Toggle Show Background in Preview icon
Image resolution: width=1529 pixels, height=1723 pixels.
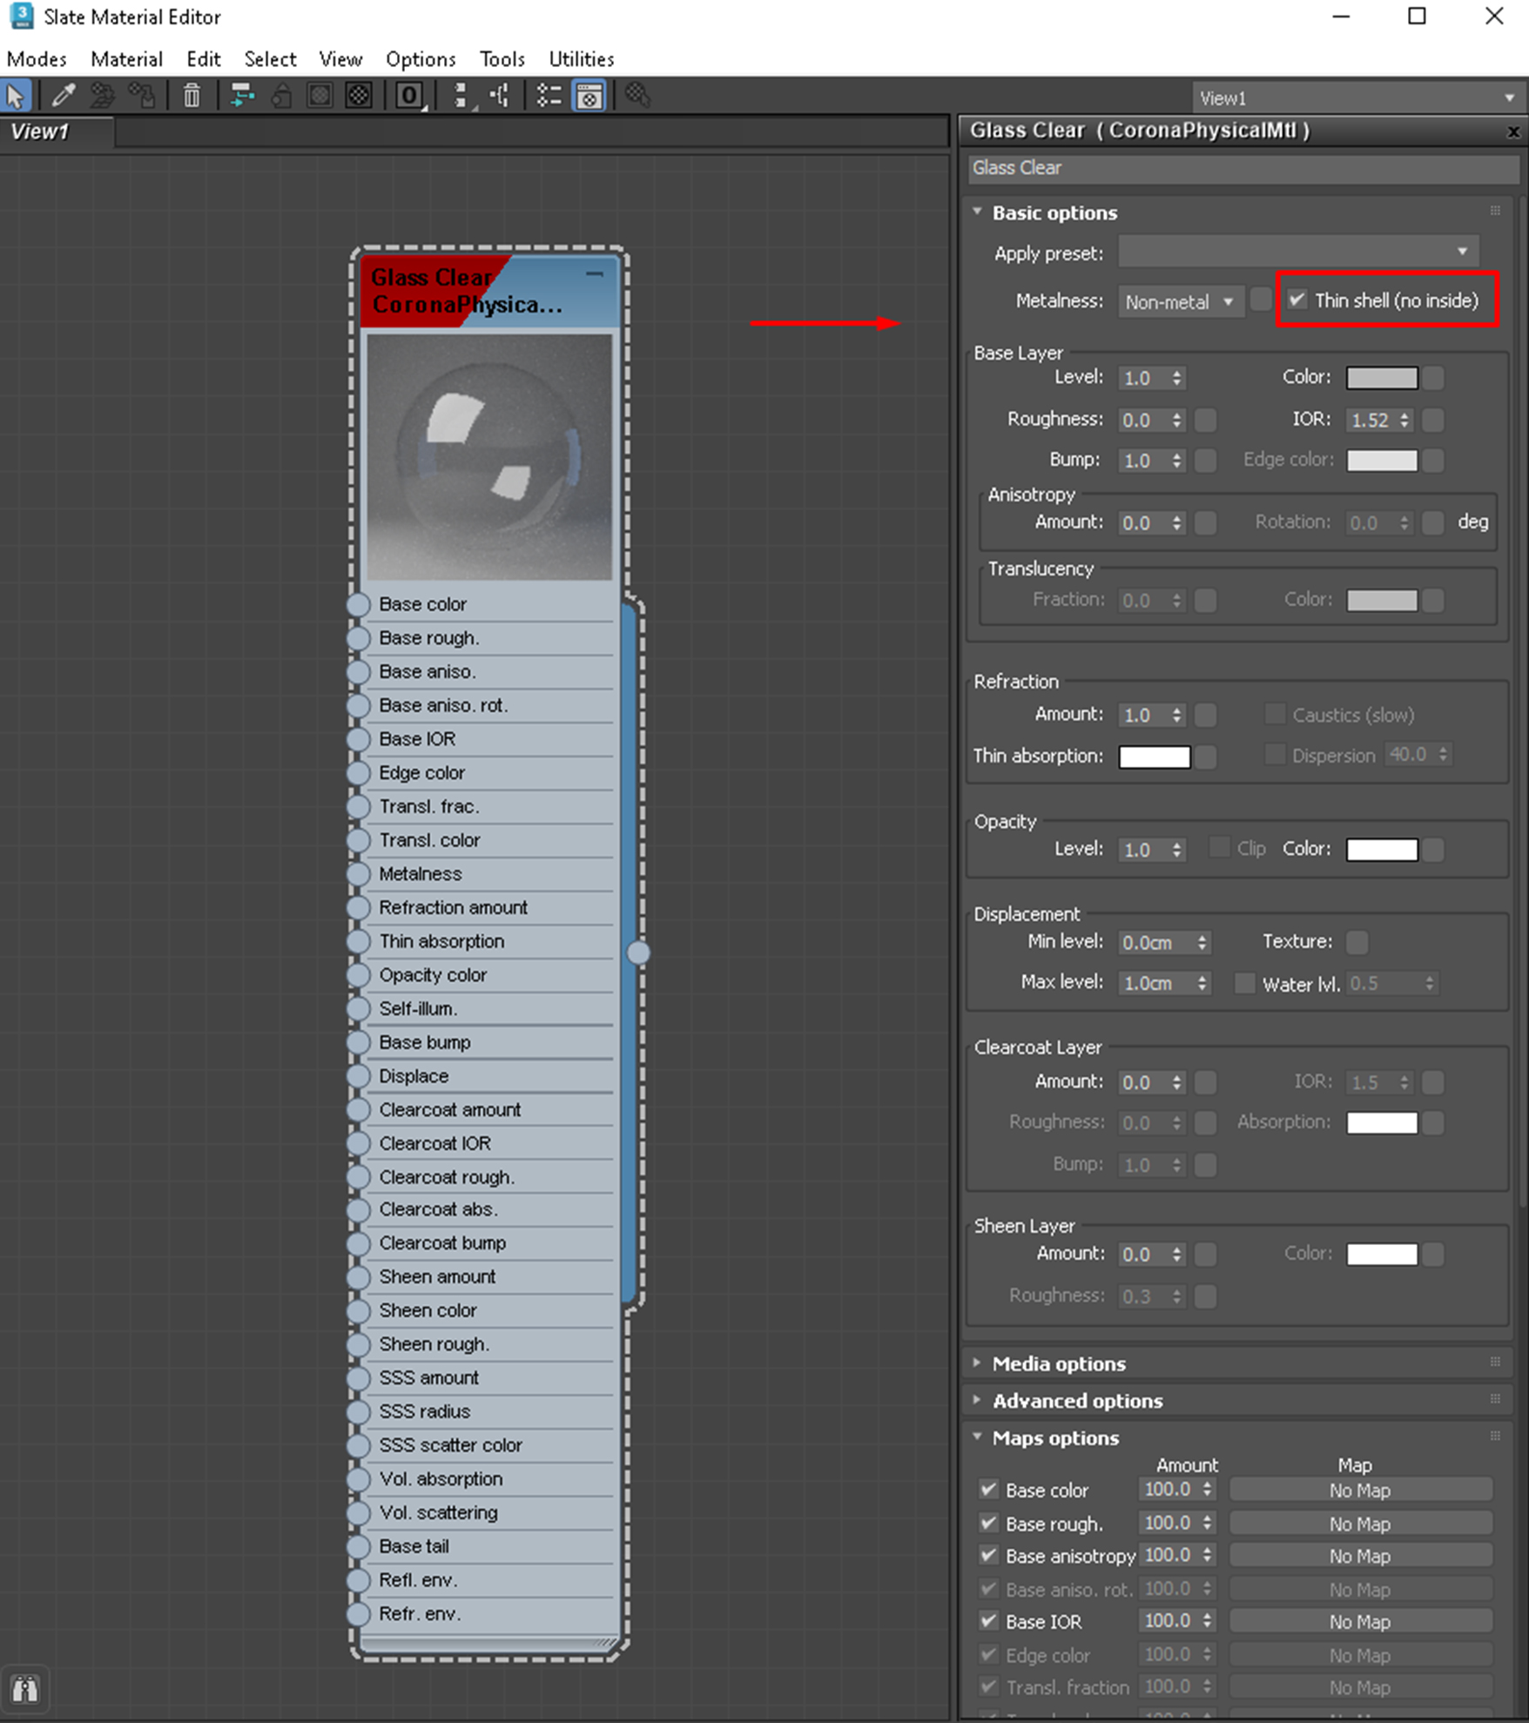click(x=359, y=96)
